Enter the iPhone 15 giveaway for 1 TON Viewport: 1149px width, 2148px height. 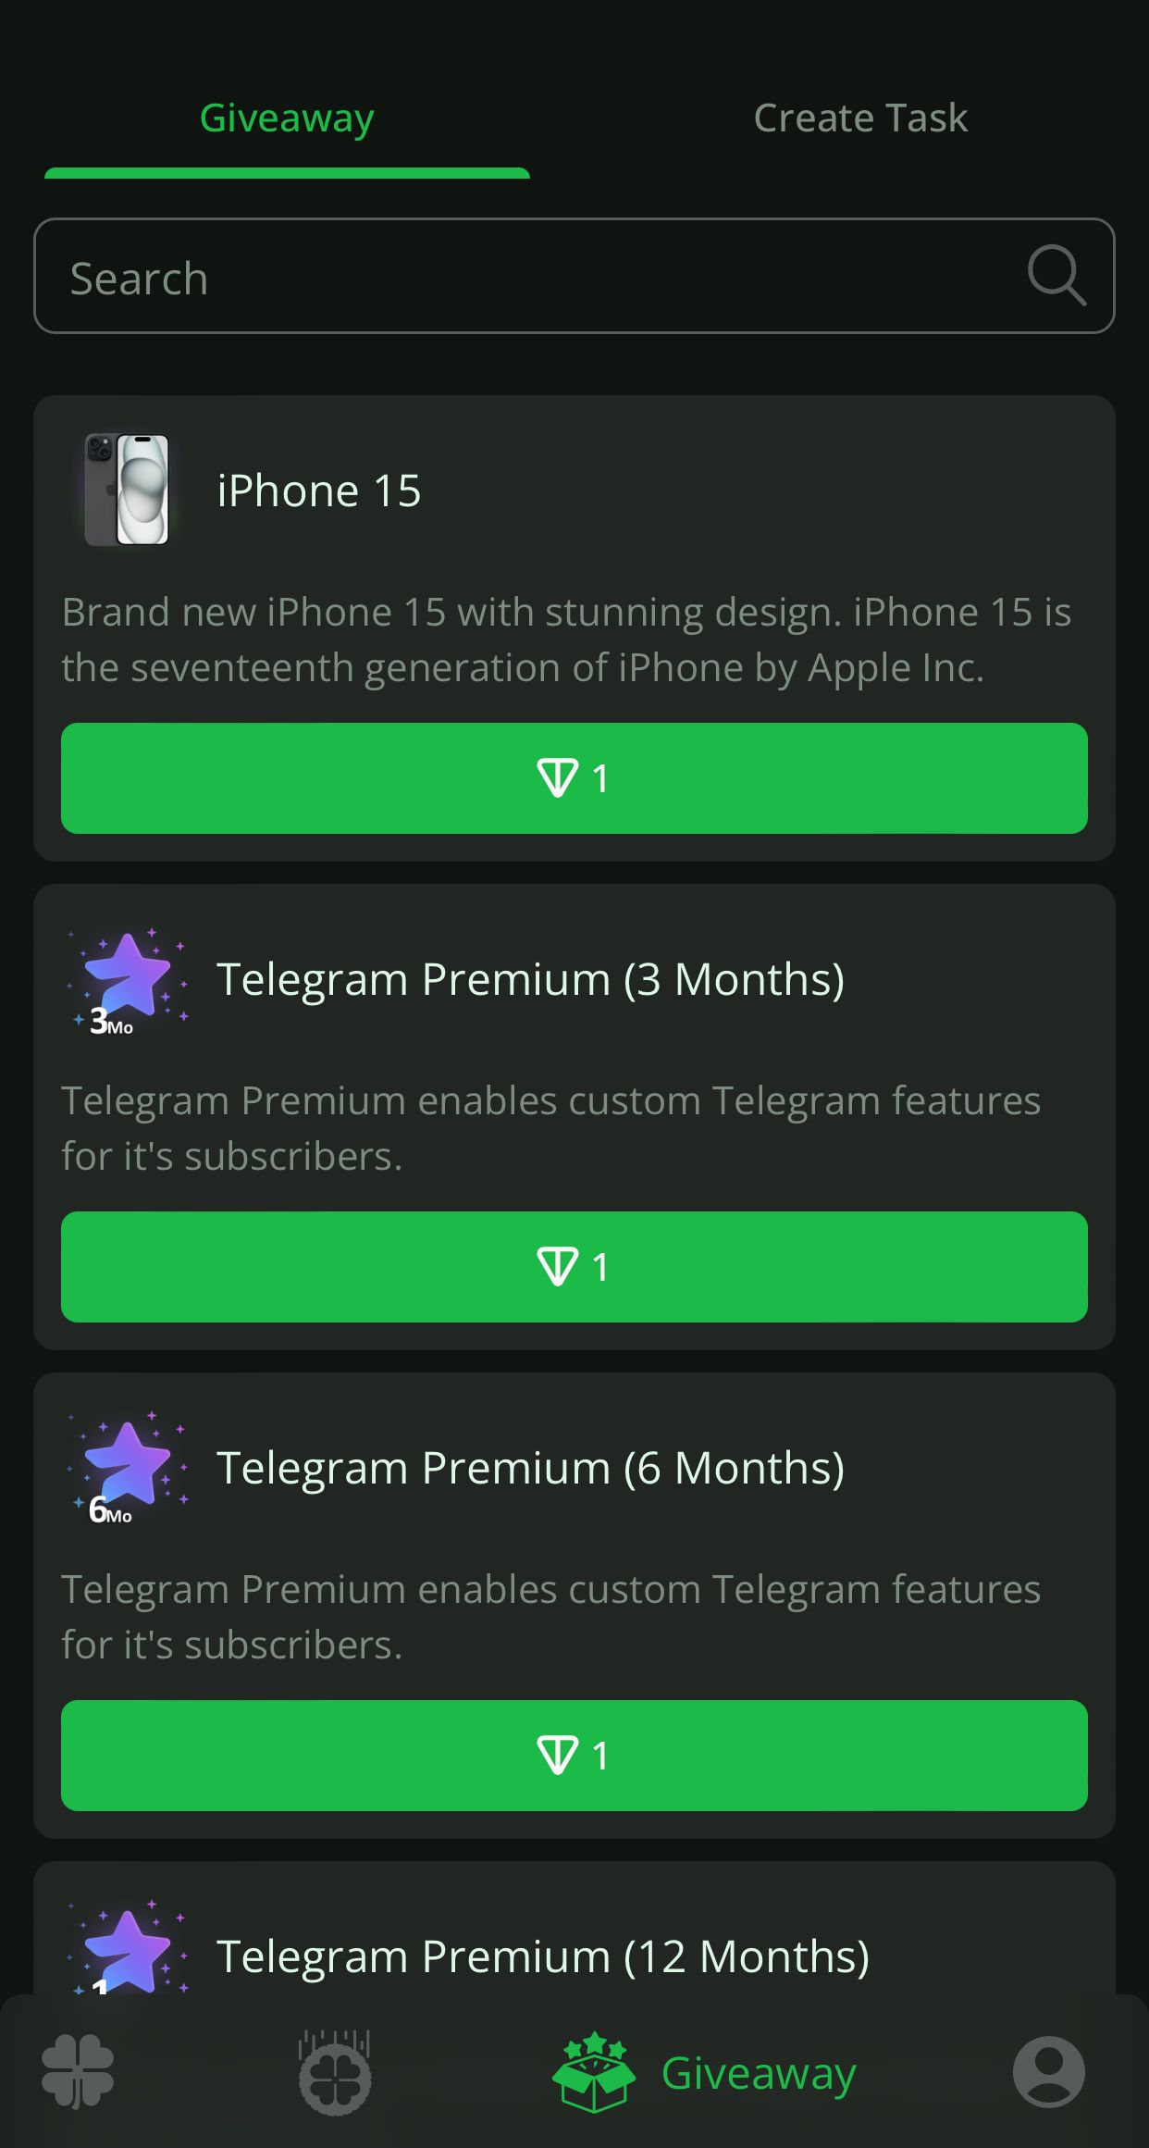[574, 778]
